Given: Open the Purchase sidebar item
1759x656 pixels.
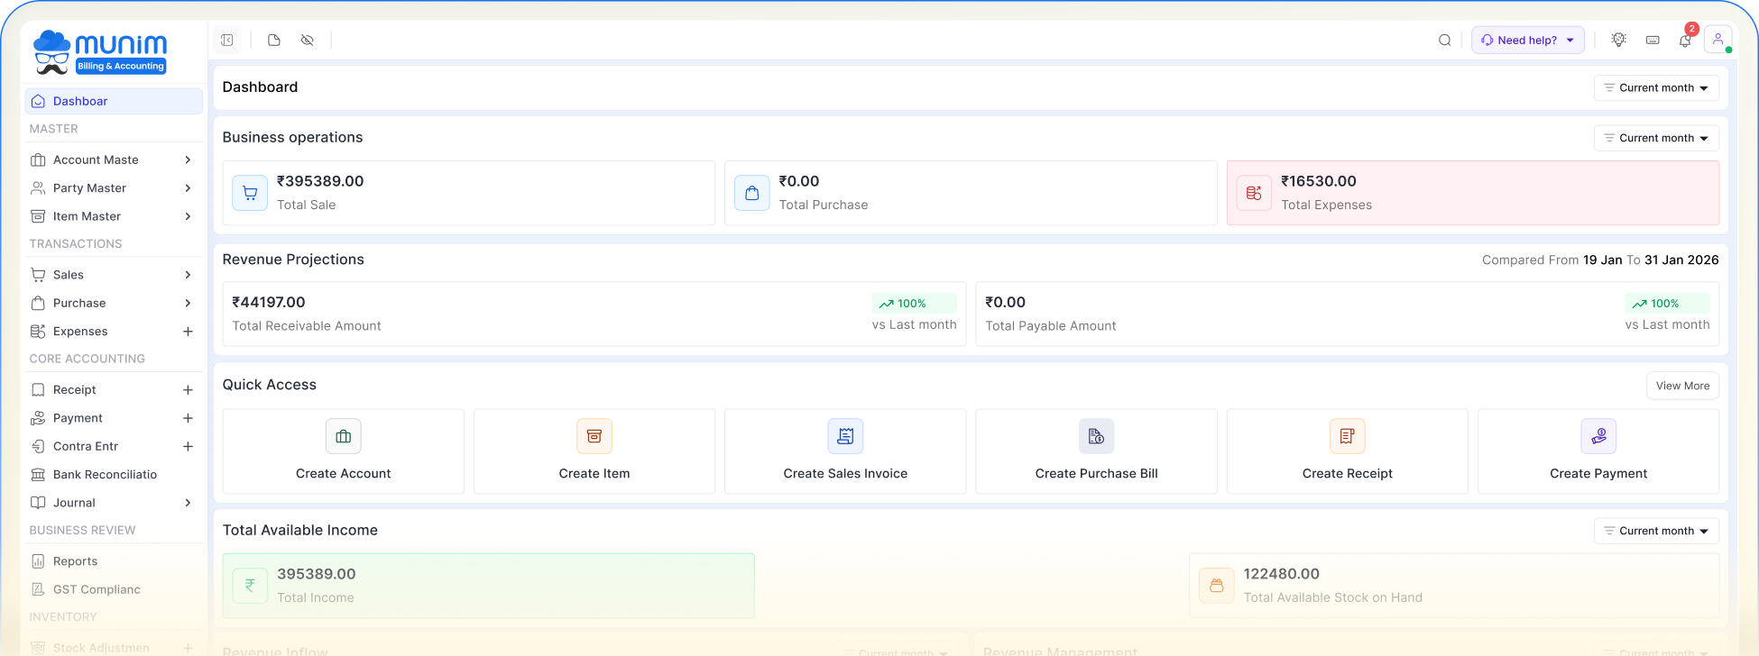Looking at the screenshot, I should (x=114, y=304).
